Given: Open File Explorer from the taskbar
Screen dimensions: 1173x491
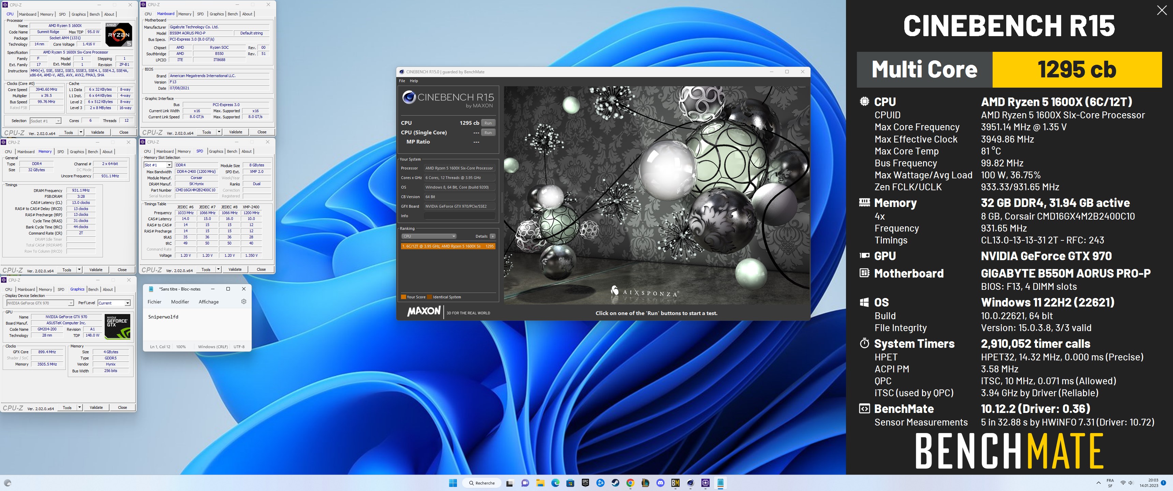Looking at the screenshot, I should (540, 483).
